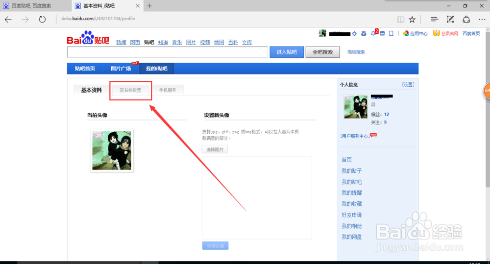The width and height of the screenshot is (490, 264).
Task: Open 我的相册 in sidebar
Action: point(351,226)
